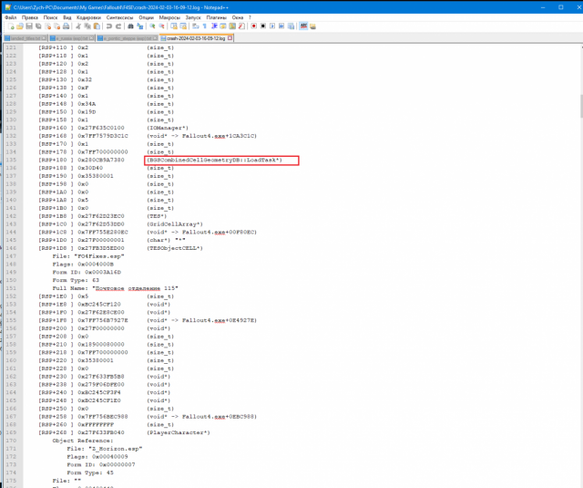Click line number 147 in the margin
Screen dimensions: 583x488
[x=13, y=256]
